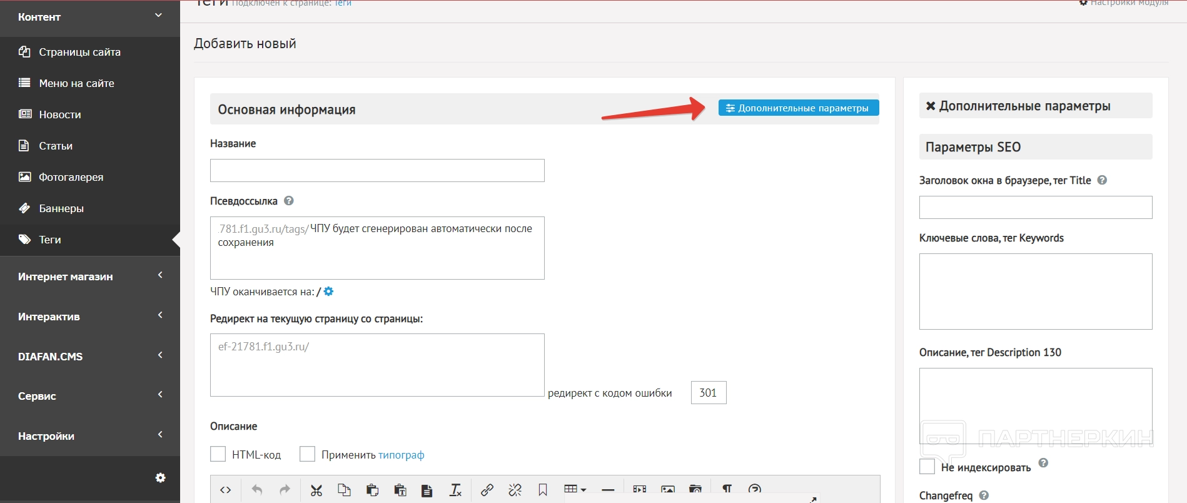Click the Insert link chain icon

[487, 490]
